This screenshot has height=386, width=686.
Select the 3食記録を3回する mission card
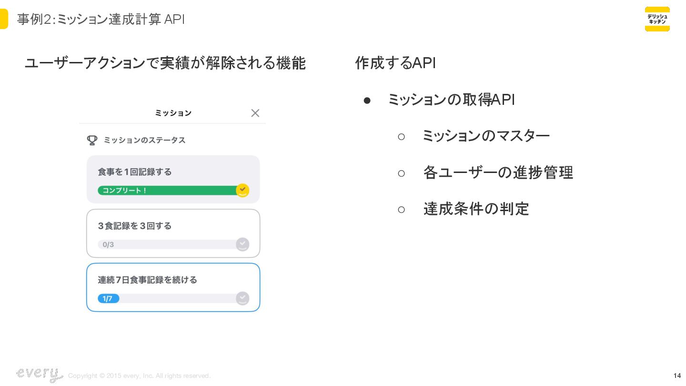[x=173, y=234]
